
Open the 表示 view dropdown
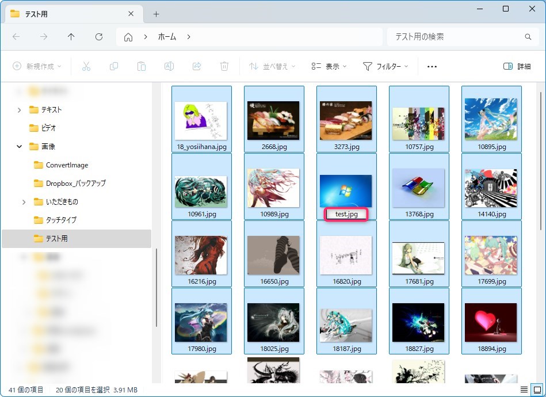coord(329,66)
